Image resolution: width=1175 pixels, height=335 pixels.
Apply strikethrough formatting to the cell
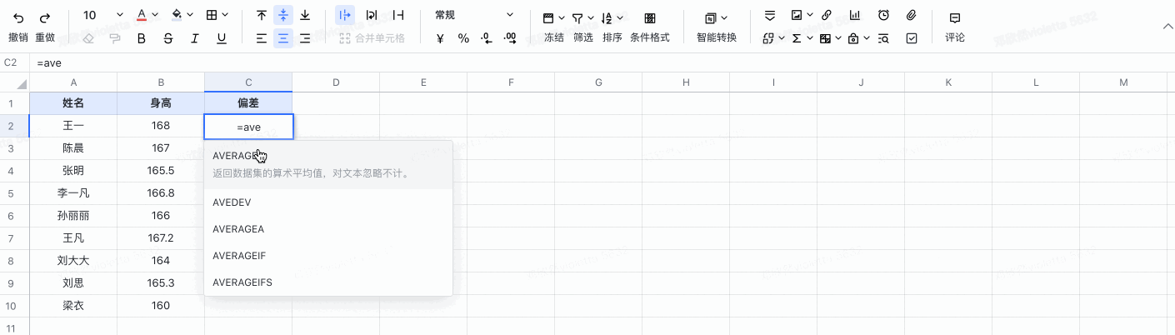click(x=168, y=38)
